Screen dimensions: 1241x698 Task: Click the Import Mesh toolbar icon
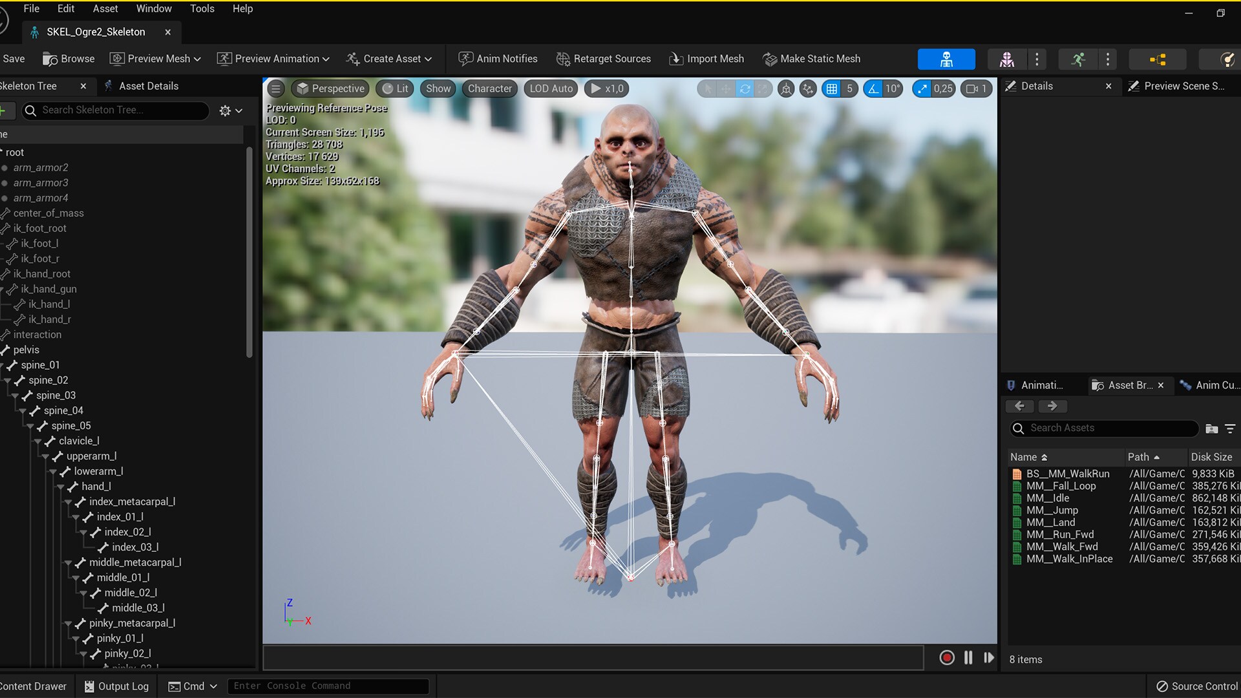click(x=706, y=58)
